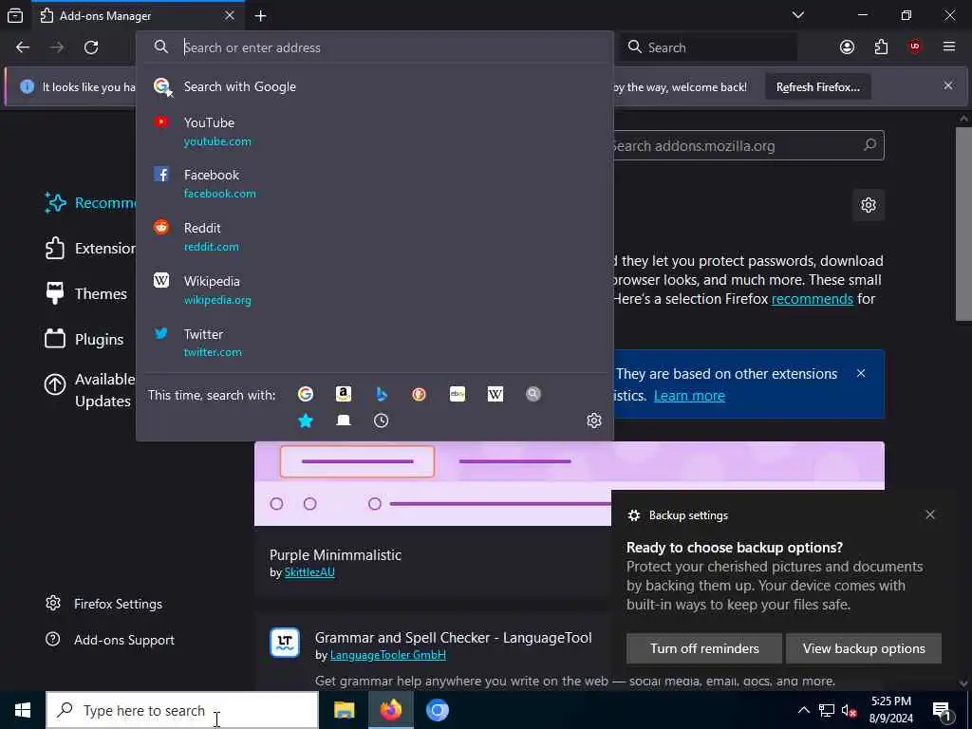Search this time with Amazon icon

point(344,394)
